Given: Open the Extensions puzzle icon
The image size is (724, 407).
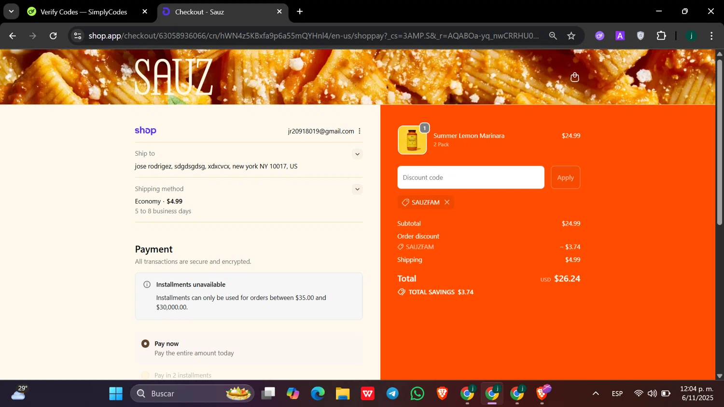Looking at the screenshot, I should point(661,36).
